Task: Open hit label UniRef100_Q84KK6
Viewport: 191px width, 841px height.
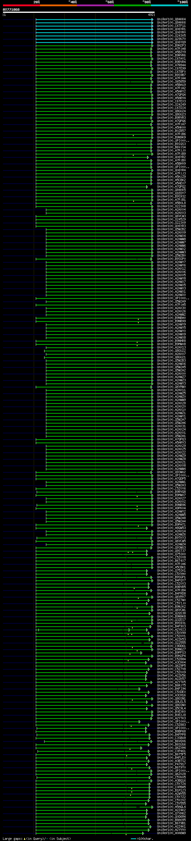Action: (x=171, y=23)
